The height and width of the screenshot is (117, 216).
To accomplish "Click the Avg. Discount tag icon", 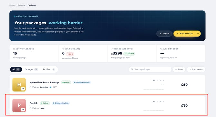I will pyautogui.click(x=161, y=49).
